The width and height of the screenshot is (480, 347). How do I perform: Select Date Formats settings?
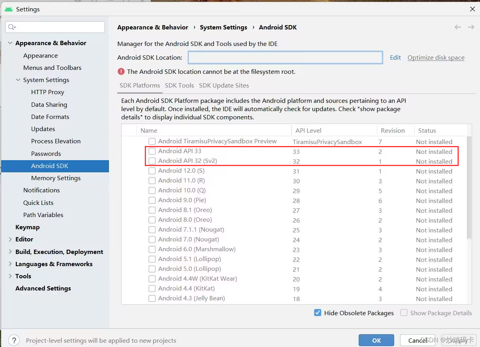click(50, 117)
